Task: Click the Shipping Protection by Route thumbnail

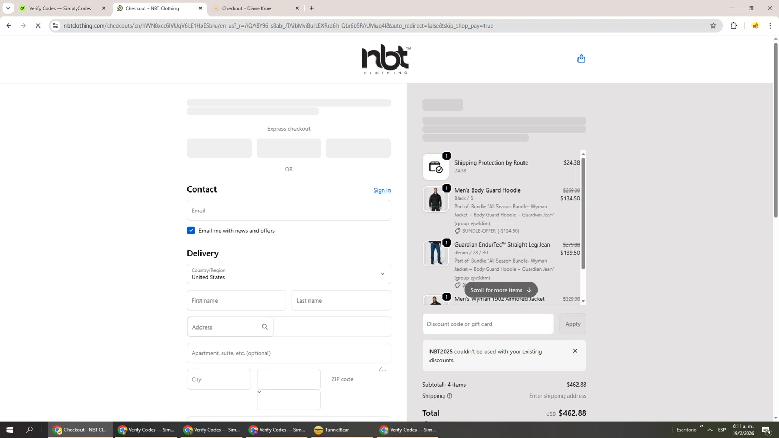Action: coord(436,167)
